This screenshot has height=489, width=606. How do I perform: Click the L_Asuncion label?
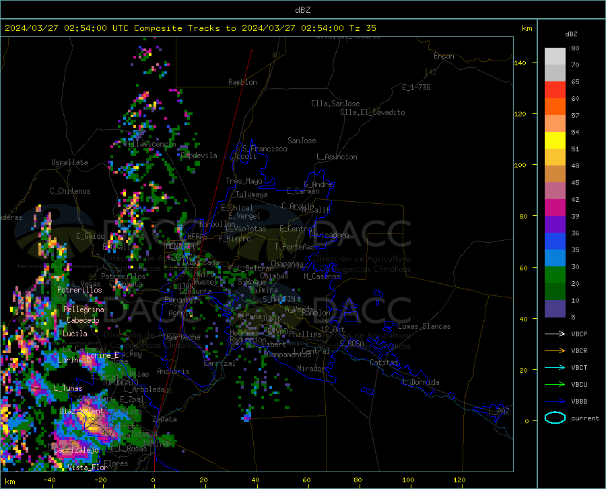coord(337,157)
